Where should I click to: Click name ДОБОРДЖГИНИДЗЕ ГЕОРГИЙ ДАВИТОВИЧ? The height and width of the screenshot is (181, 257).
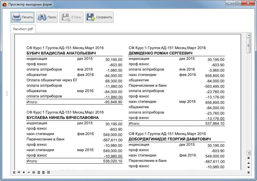pyautogui.click(x=170, y=139)
